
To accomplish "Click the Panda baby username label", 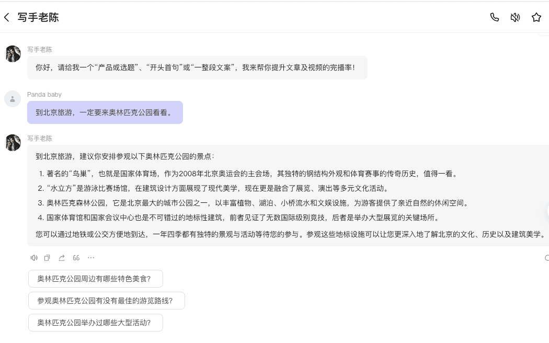I will point(44,95).
